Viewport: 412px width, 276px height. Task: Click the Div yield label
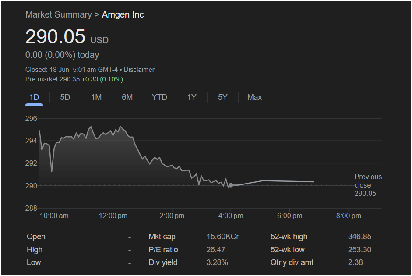(163, 262)
